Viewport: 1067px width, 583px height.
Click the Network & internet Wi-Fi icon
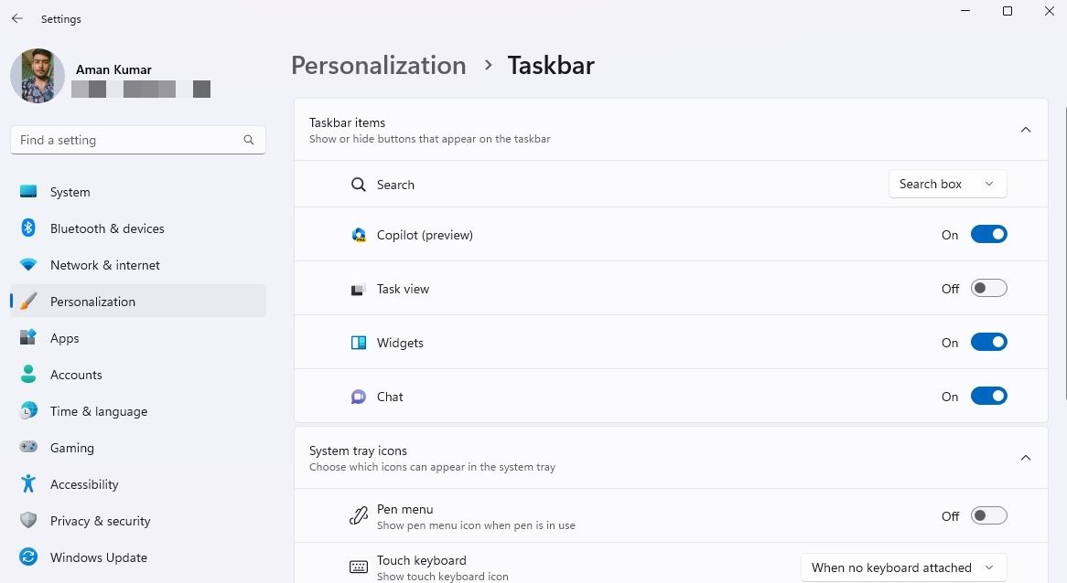27,264
